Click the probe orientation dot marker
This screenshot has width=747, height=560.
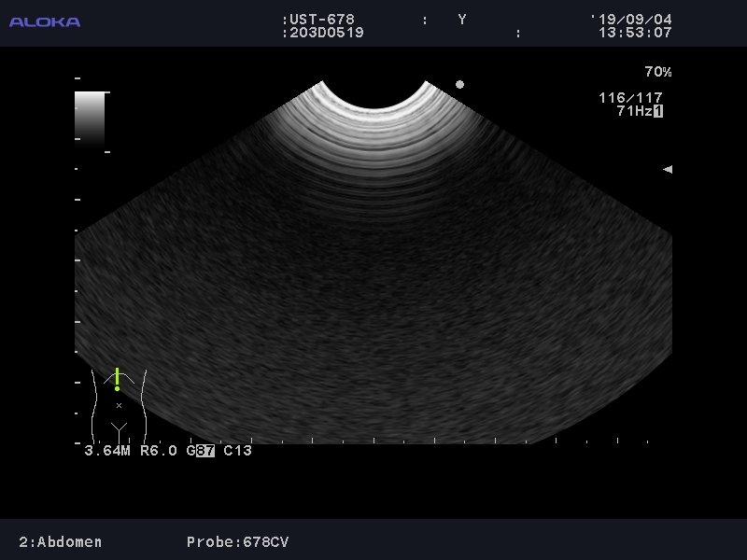(459, 84)
